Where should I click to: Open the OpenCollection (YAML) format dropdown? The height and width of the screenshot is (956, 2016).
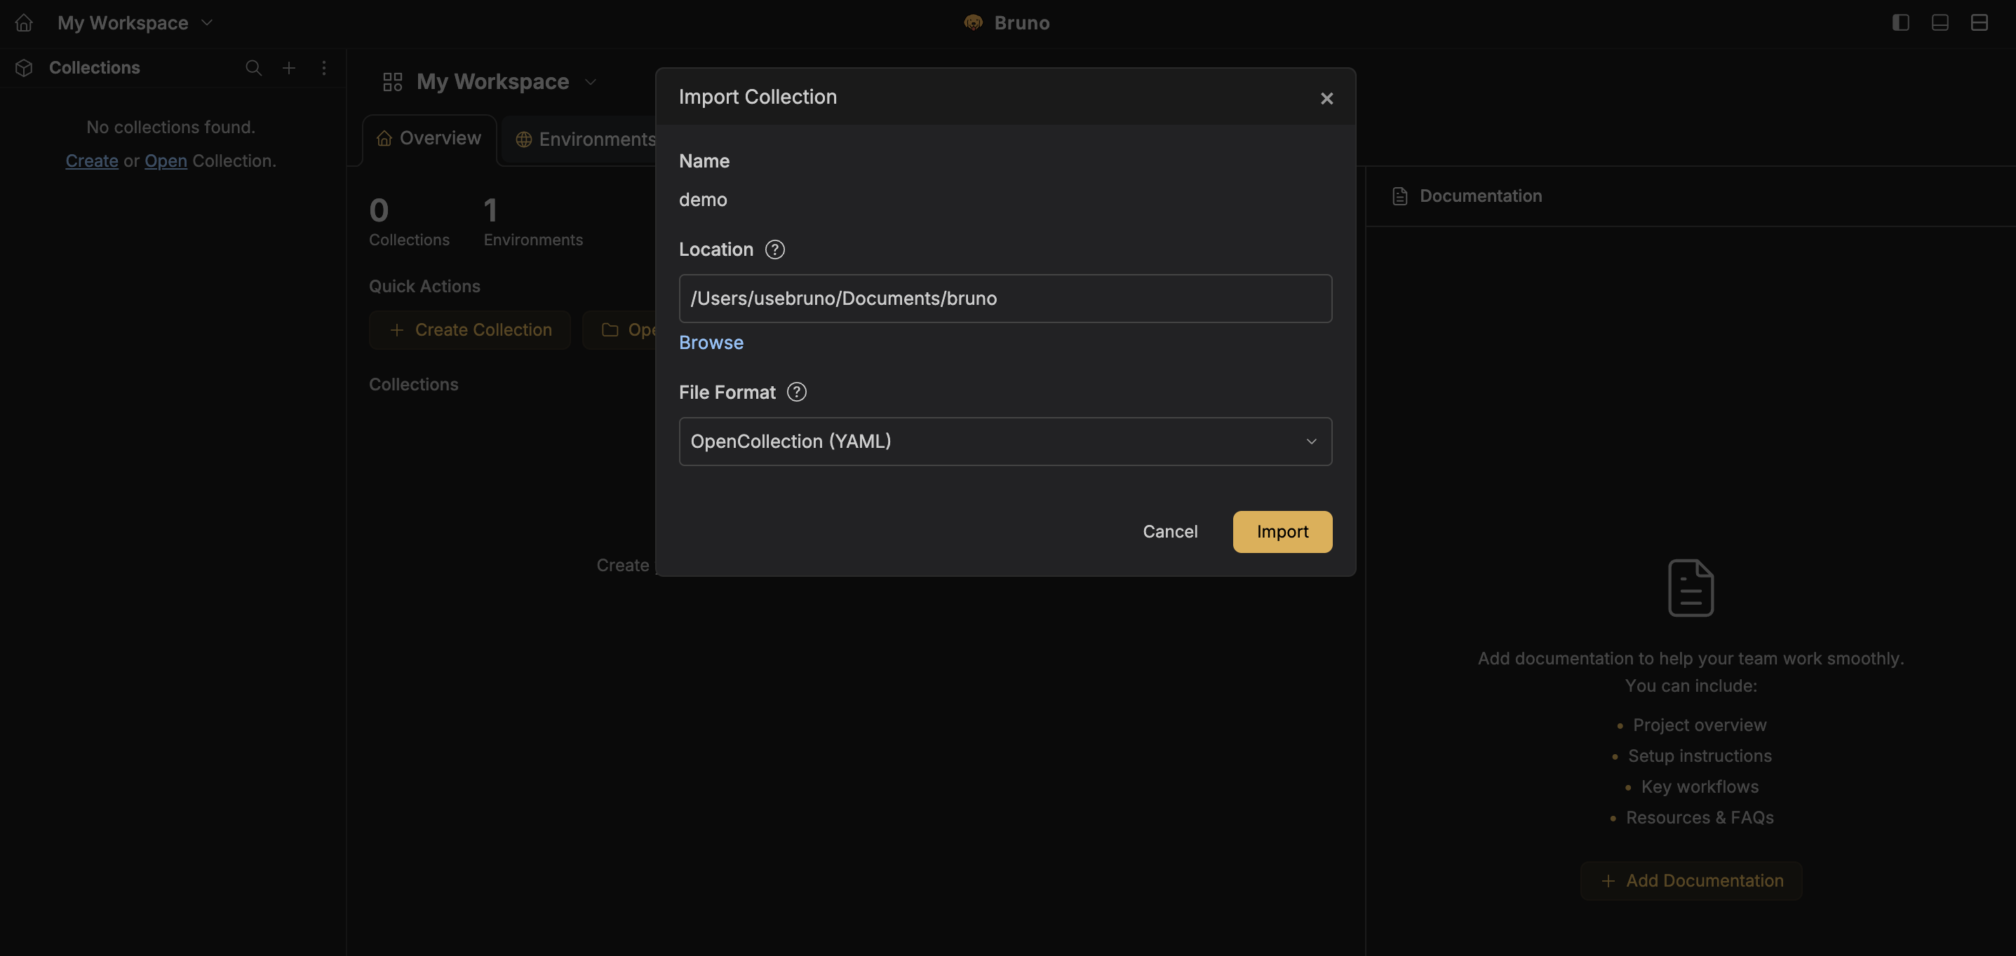point(1005,442)
